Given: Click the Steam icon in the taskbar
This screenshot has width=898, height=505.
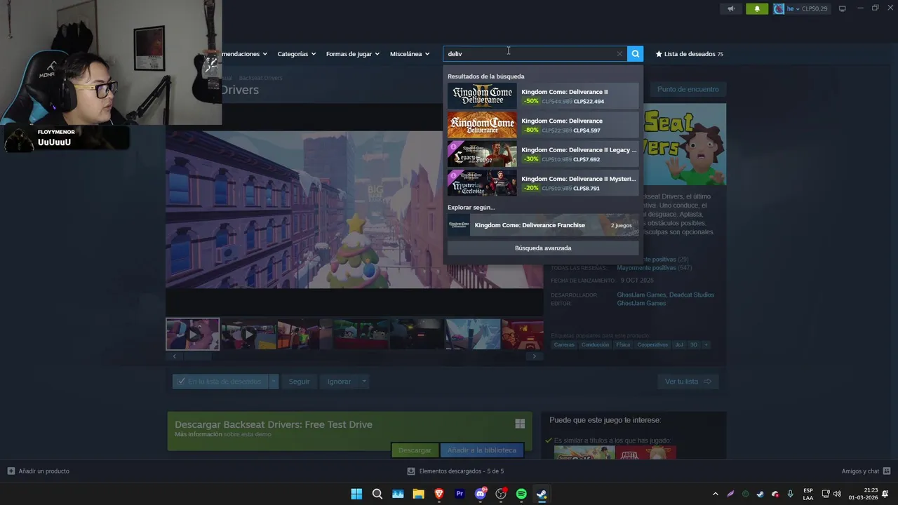Looking at the screenshot, I should pos(542,494).
